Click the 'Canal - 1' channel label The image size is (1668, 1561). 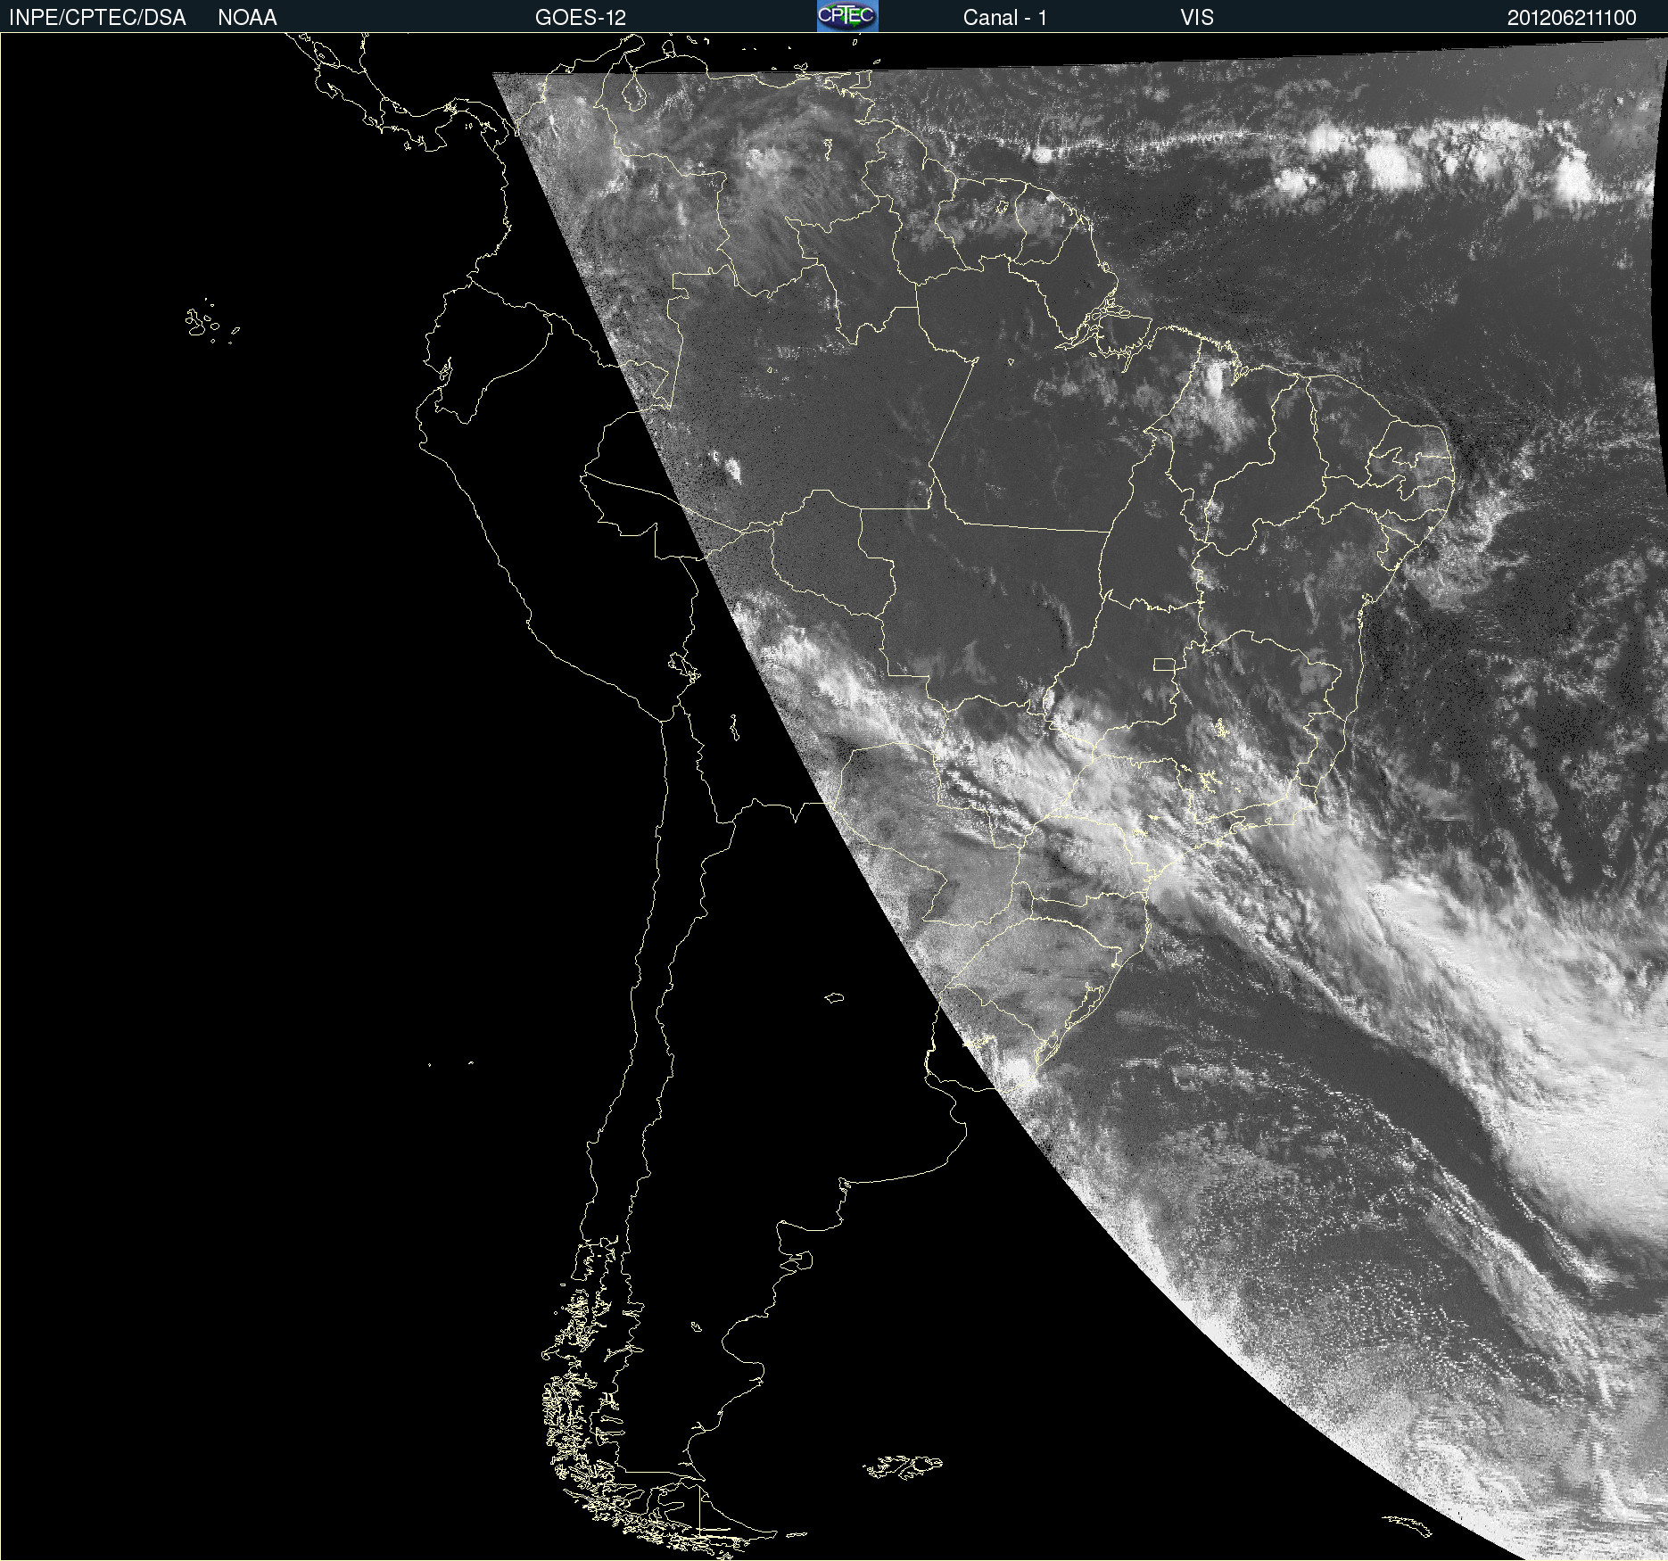(1004, 18)
